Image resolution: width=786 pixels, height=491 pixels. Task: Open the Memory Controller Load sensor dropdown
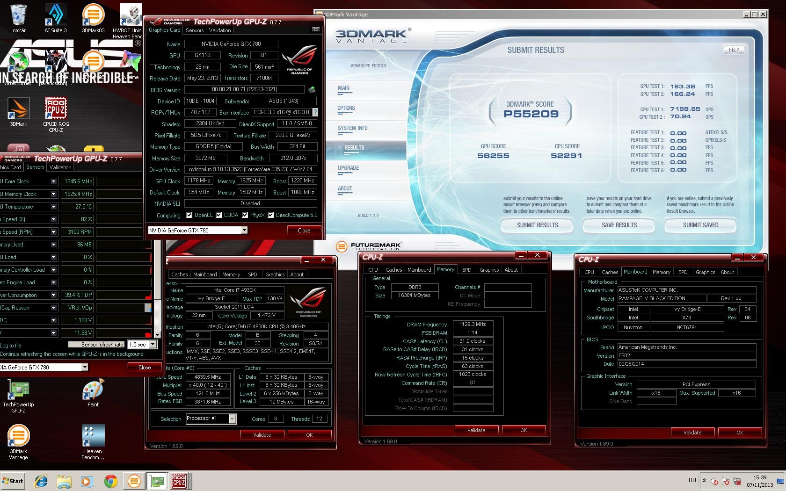(x=53, y=270)
